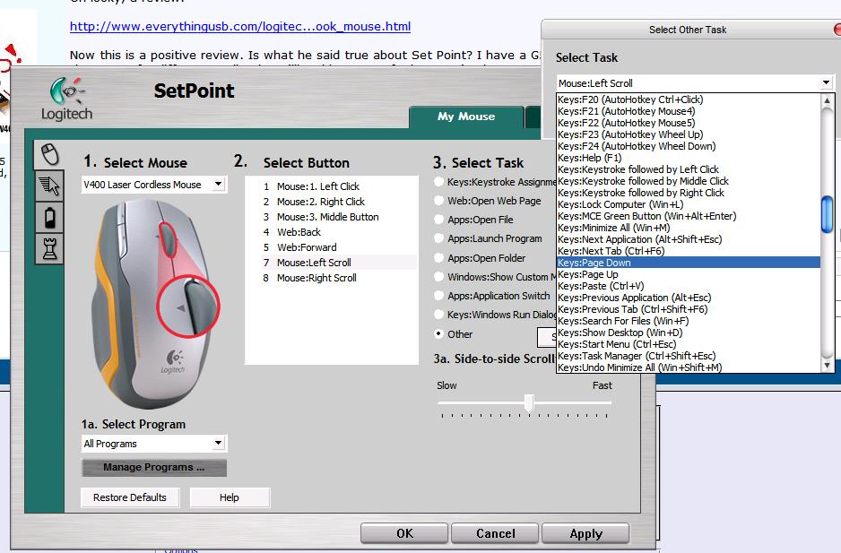
Task: Collapse the Select Task combo box arrow
Action: 826,83
